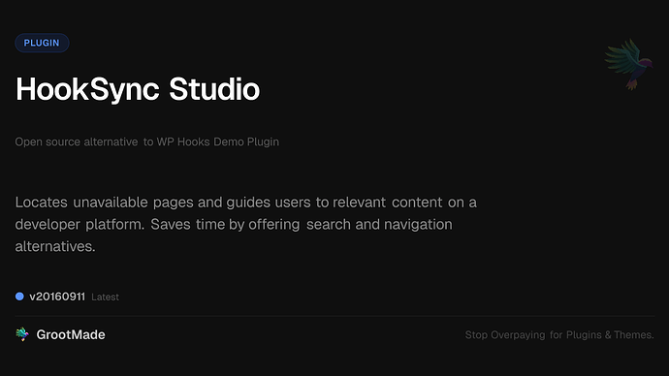Screen dimensions: 669x376
Task: Click the Latest label next to the version
Action: click(x=105, y=298)
